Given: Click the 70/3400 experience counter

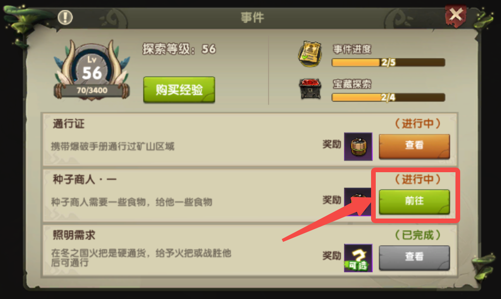Looking at the screenshot, I should pyautogui.click(x=92, y=90).
